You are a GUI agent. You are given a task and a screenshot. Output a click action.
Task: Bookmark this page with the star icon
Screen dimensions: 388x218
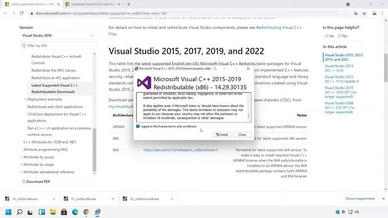(364, 13)
